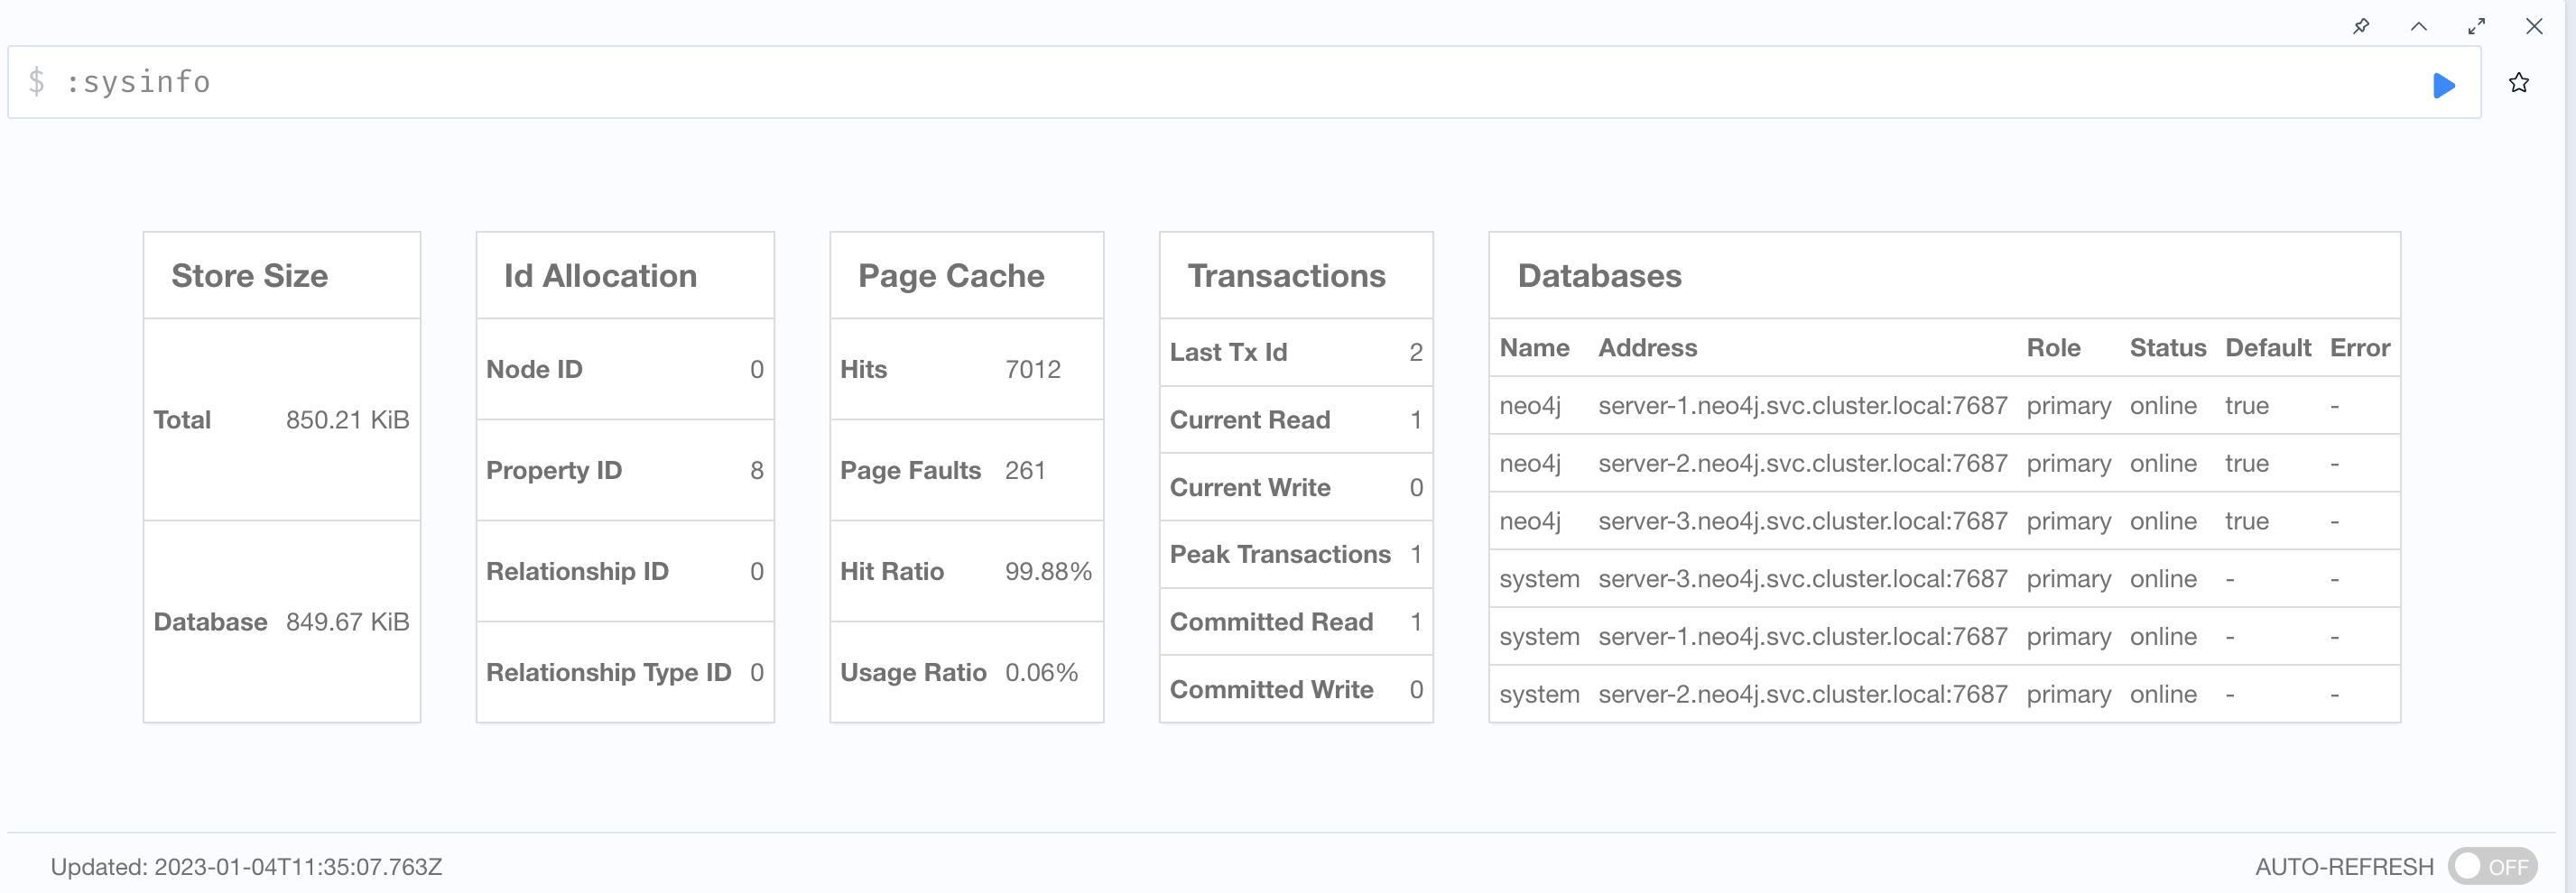
Task: Expand the frame to fullscreen
Action: [2476, 26]
